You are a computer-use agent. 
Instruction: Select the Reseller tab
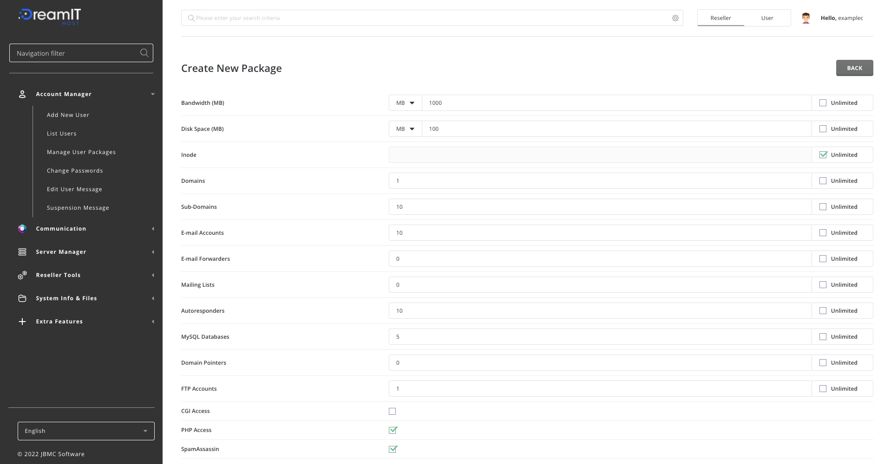(x=721, y=18)
